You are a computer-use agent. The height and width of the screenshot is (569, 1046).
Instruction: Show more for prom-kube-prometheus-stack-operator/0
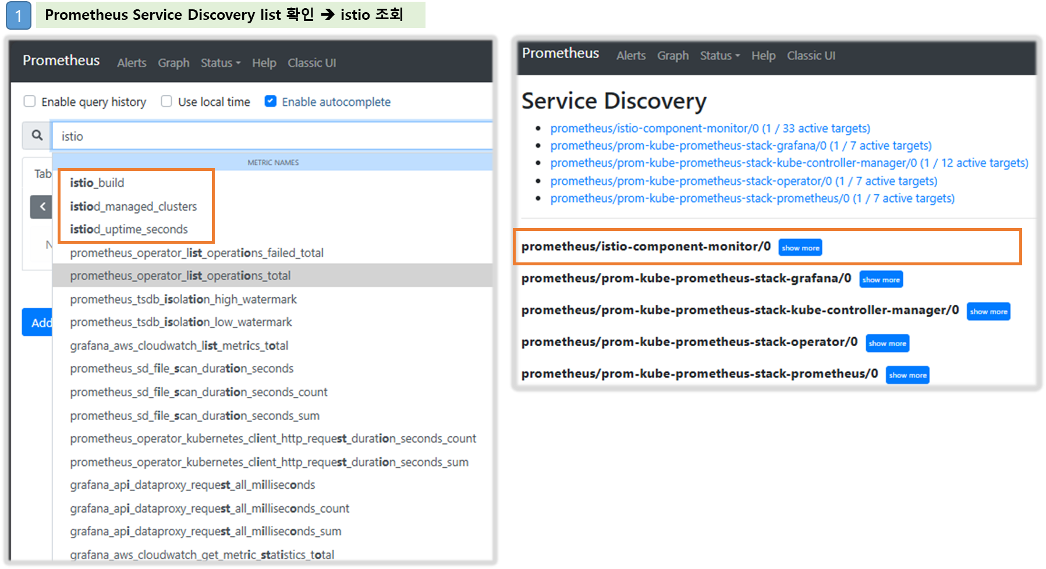(888, 343)
